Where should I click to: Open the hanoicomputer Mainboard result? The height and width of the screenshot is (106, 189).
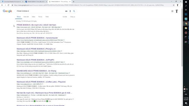pyautogui.click(x=37, y=38)
